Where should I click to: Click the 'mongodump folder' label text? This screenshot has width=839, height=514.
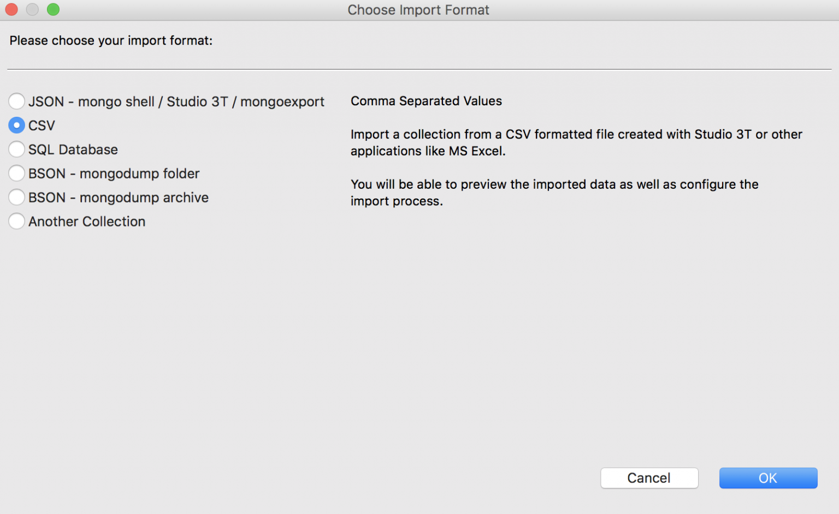(140, 174)
